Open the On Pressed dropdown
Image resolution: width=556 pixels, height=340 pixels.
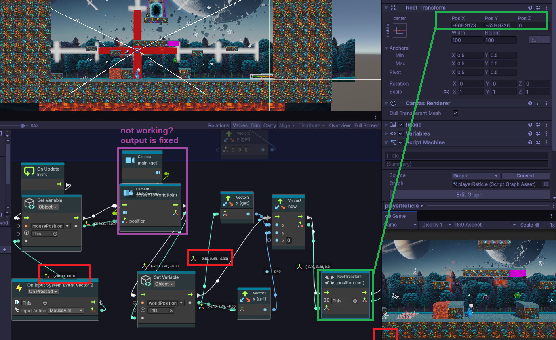tap(43, 292)
